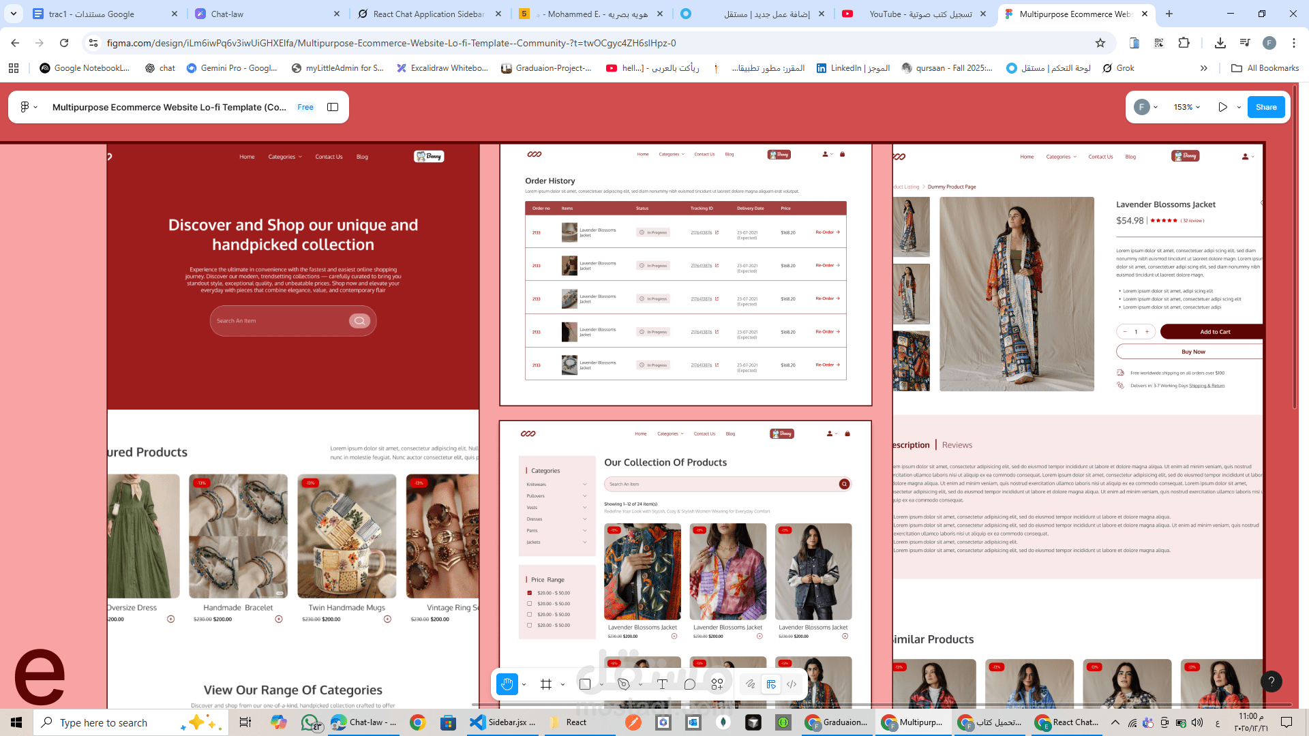Select the Pen tool
Image resolution: width=1309 pixels, height=736 pixels.
[x=622, y=684]
